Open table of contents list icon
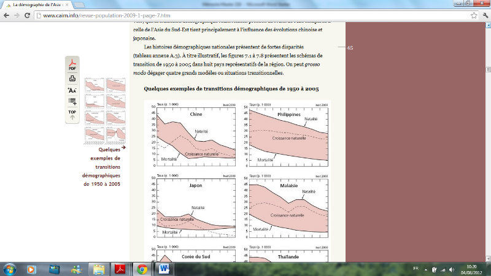The image size is (491, 276). coord(72,101)
